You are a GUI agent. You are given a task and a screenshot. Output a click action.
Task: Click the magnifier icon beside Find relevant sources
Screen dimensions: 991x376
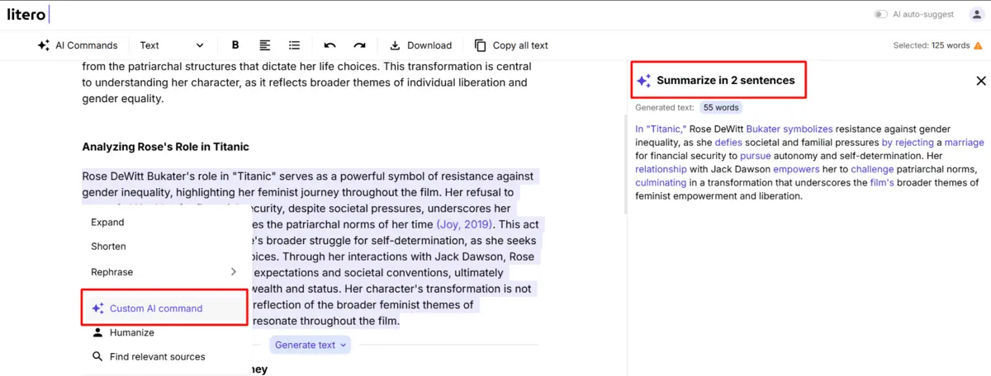97,356
